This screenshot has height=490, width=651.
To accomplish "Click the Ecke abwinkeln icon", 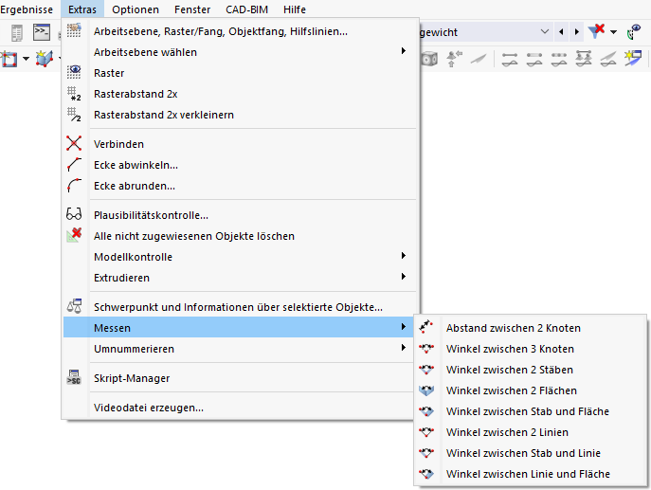I will tap(74, 165).
